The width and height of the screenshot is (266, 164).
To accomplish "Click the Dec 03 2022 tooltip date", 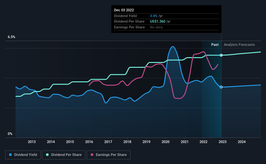I will click(x=124, y=10).
